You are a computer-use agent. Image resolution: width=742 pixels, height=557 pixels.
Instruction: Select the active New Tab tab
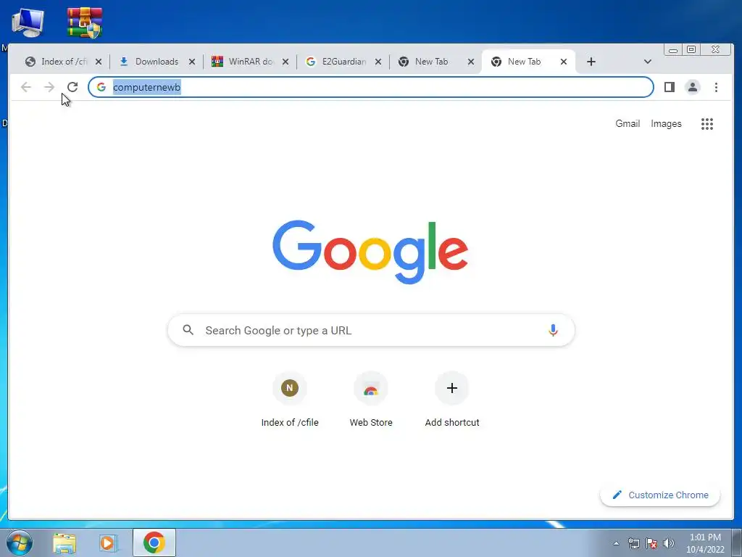522,62
